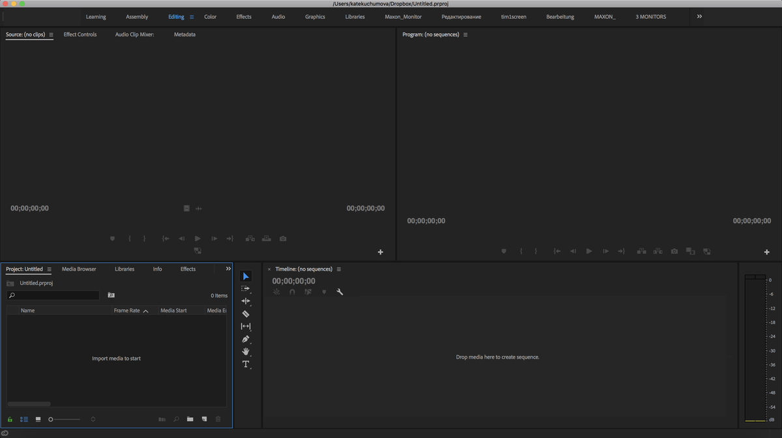Open Media Browser tab

coord(79,269)
